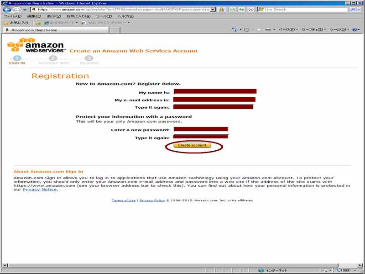
Task: Click the Feeds icon in command bar
Action: pyautogui.click(x=246, y=30)
